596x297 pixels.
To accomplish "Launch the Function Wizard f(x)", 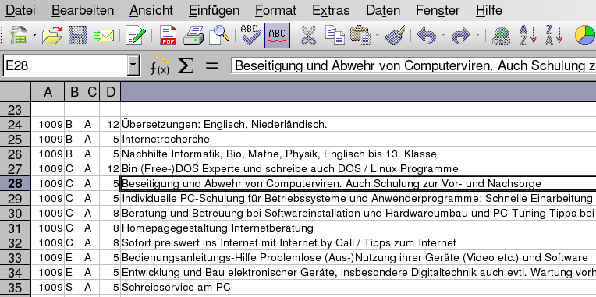I will 160,66.
